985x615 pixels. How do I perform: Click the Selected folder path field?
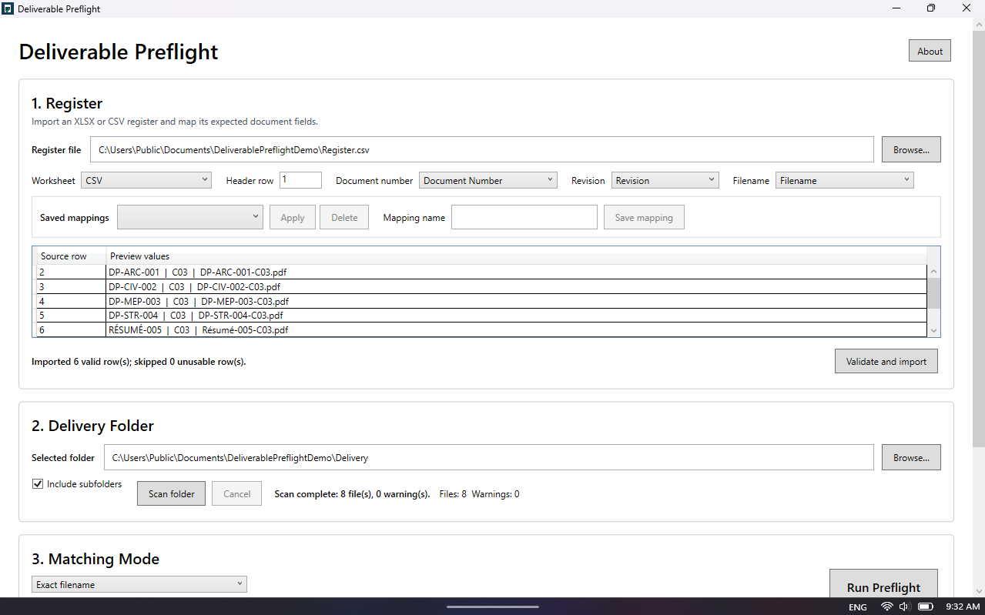coord(489,457)
